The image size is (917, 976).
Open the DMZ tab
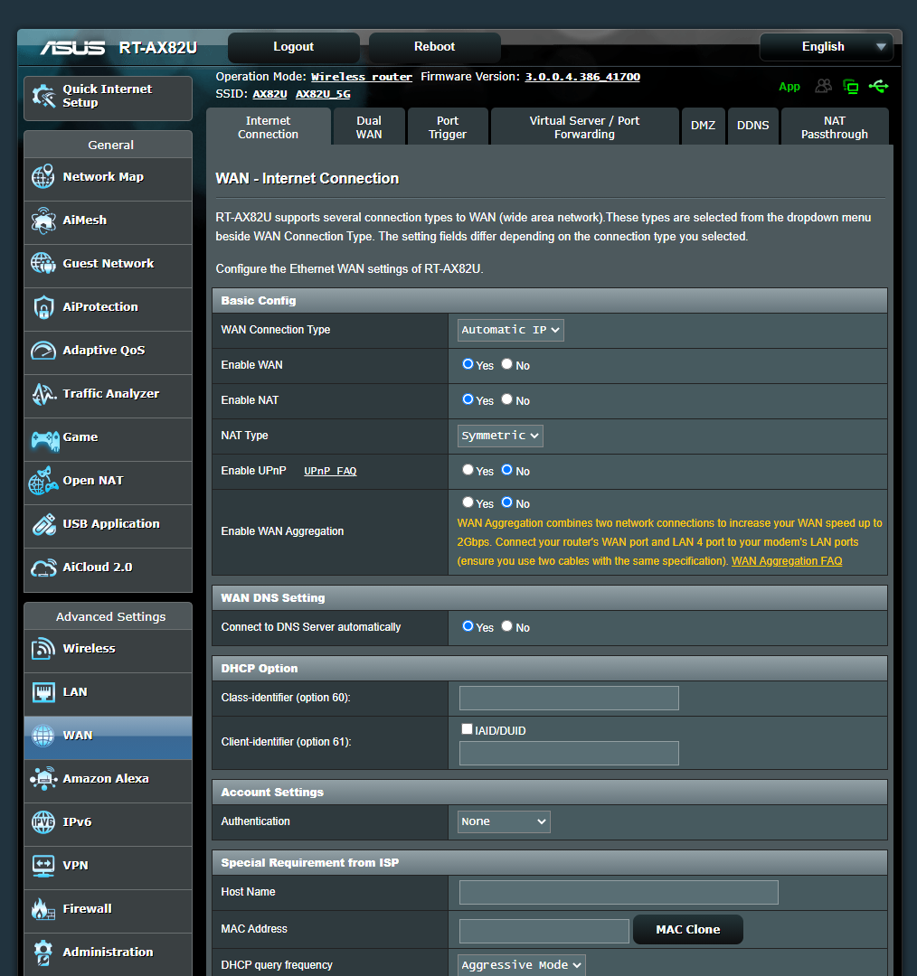point(703,127)
